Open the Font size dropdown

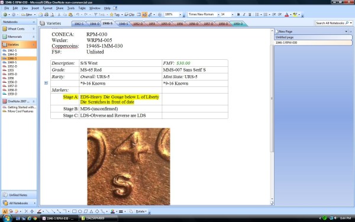(233, 14)
